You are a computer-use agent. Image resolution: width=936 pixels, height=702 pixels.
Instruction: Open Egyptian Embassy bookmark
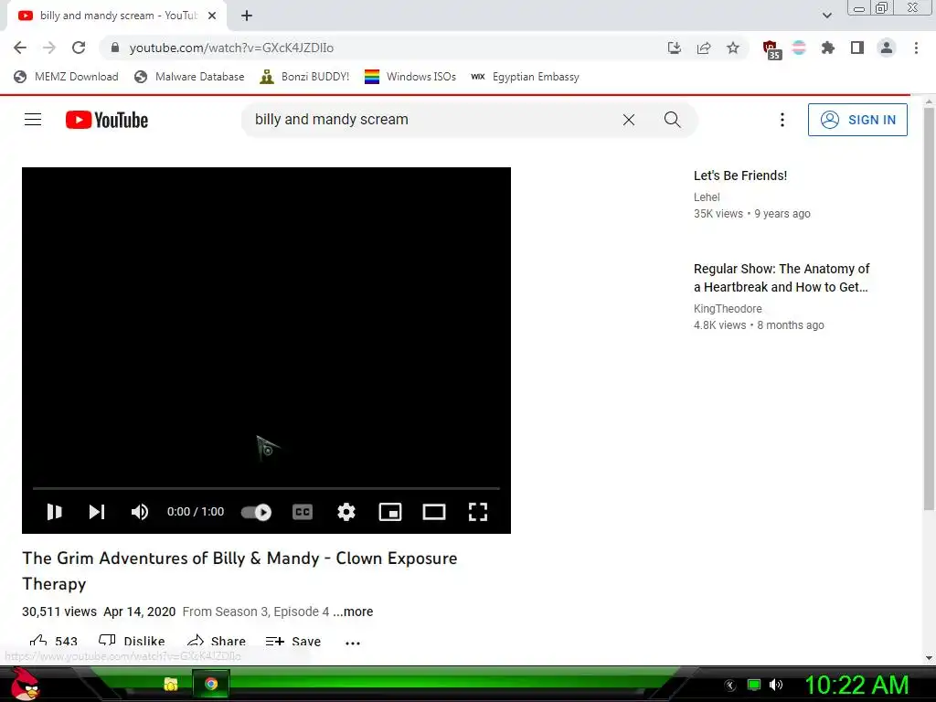pos(525,77)
